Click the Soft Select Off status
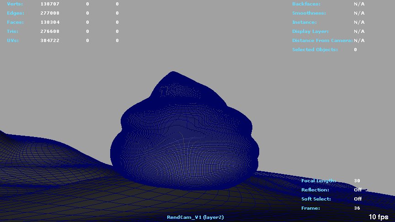 358,199
